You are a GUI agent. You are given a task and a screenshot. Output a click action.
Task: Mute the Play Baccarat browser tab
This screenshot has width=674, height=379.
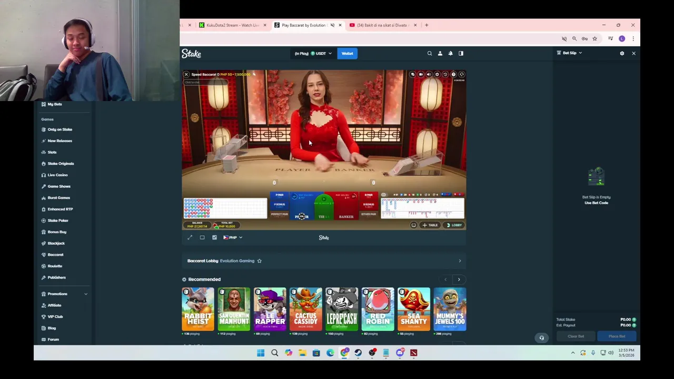[332, 25]
